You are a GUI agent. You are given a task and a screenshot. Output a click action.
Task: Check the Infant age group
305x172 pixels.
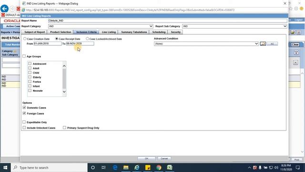(30, 86)
